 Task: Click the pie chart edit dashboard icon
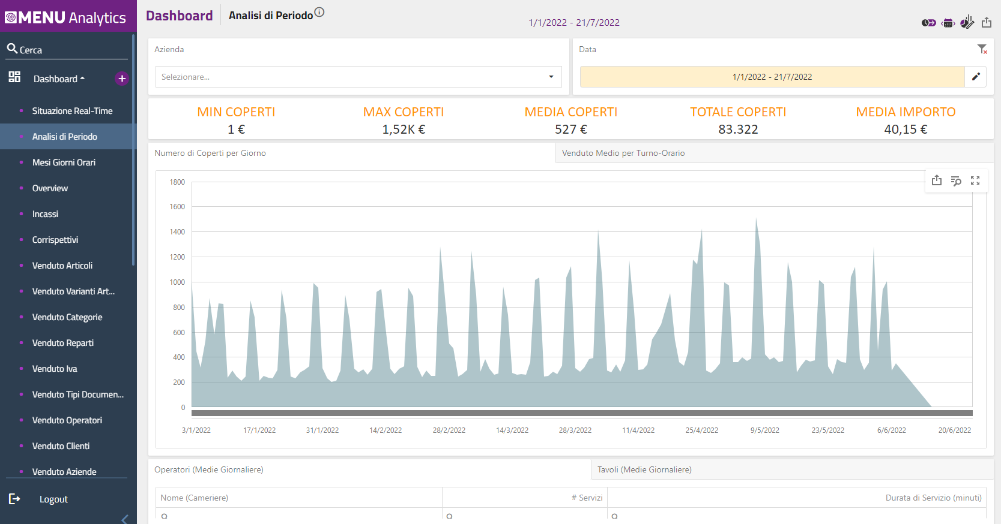tap(967, 23)
